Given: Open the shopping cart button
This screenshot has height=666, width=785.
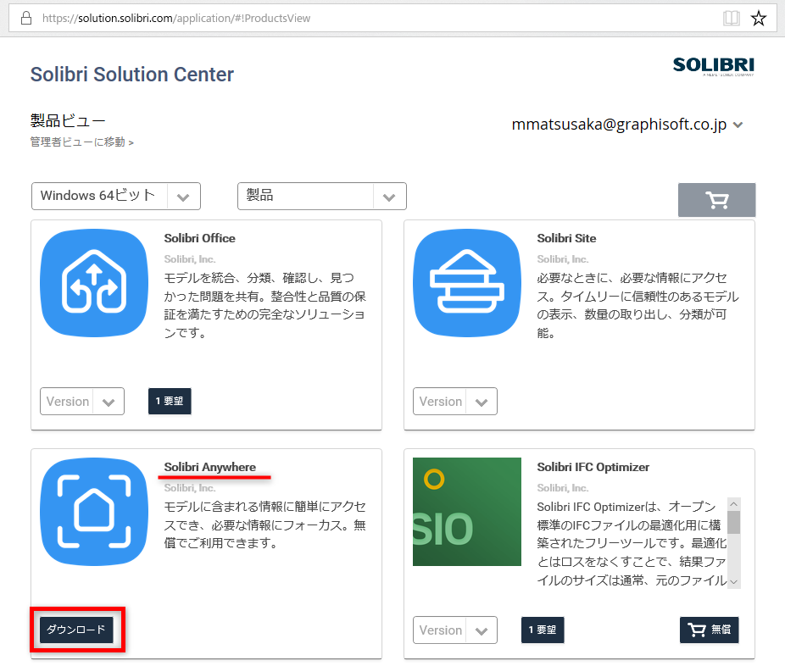Looking at the screenshot, I should pyautogui.click(x=717, y=200).
